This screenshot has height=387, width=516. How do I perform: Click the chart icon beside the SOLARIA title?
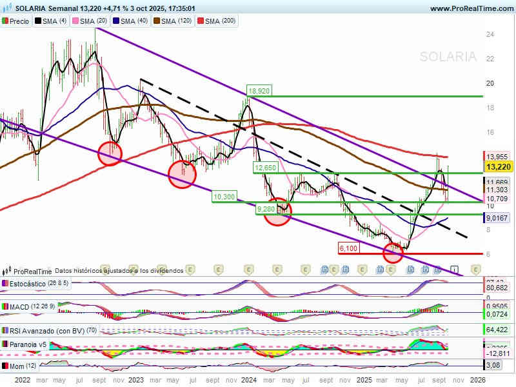point(7,8)
